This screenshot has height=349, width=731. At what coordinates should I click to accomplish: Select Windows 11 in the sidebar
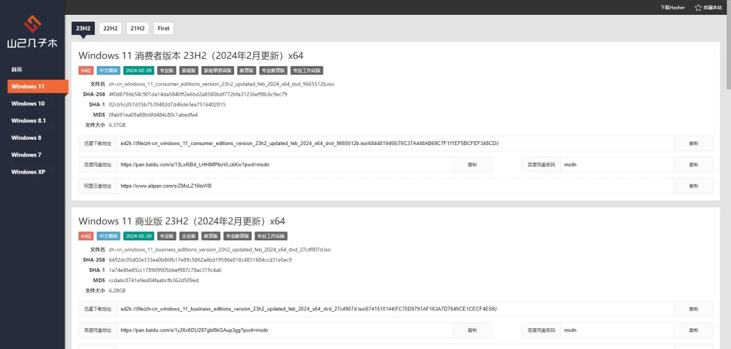[38, 86]
